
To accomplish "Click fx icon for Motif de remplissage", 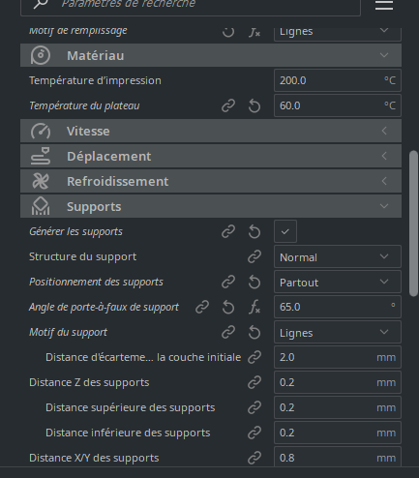I will pos(254,32).
